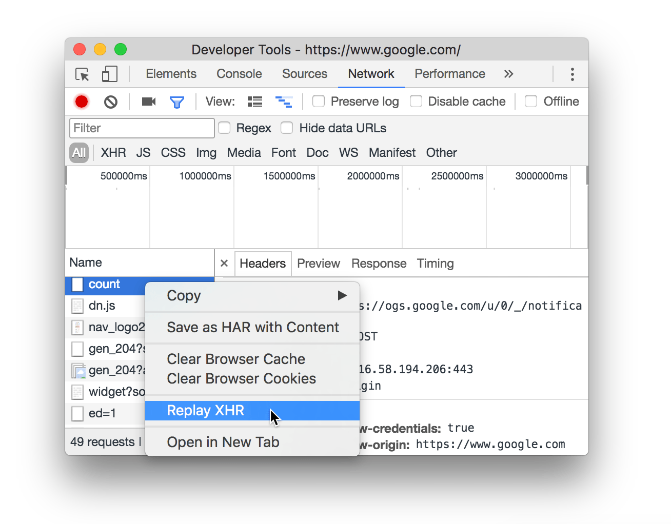Open the DevTools three-dot customize menu
Screen dimensions: 671x524
[x=572, y=74]
